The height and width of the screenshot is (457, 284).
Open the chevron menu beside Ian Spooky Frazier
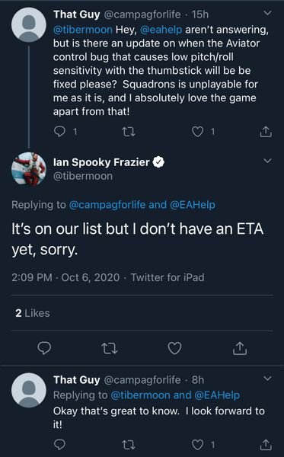[x=267, y=161]
